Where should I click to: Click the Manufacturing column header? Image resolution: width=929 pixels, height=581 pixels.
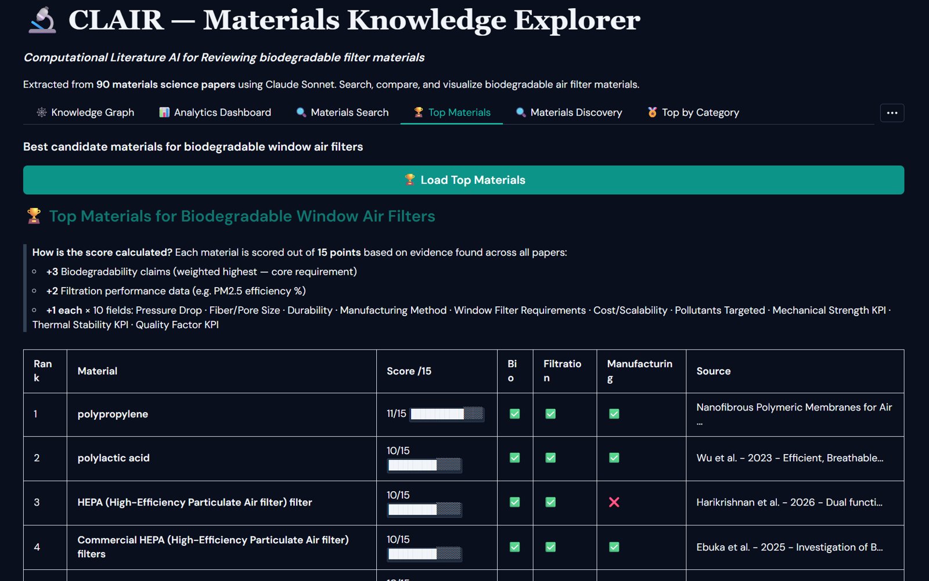point(642,371)
